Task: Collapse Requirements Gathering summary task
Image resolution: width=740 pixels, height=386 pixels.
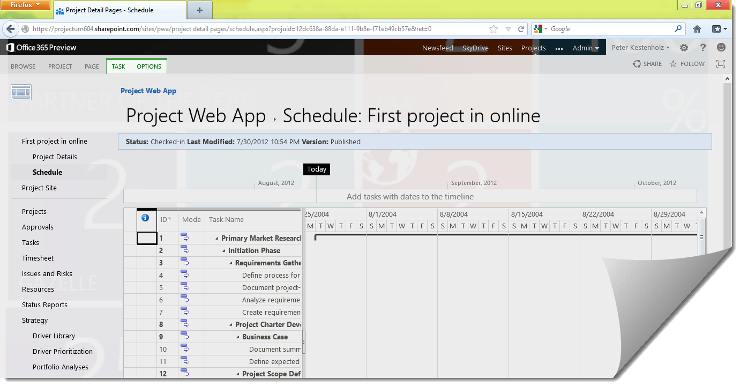Action: click(x=231, y=263)
